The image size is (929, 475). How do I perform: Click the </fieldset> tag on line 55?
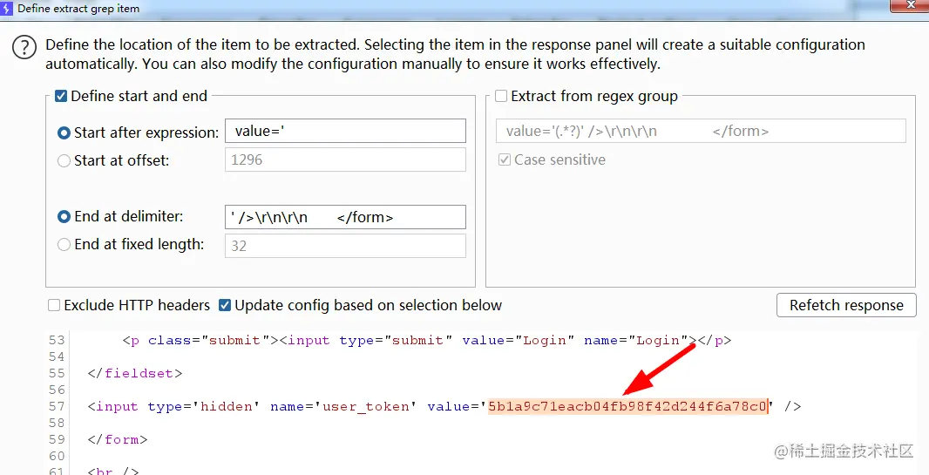coord(135,373)
